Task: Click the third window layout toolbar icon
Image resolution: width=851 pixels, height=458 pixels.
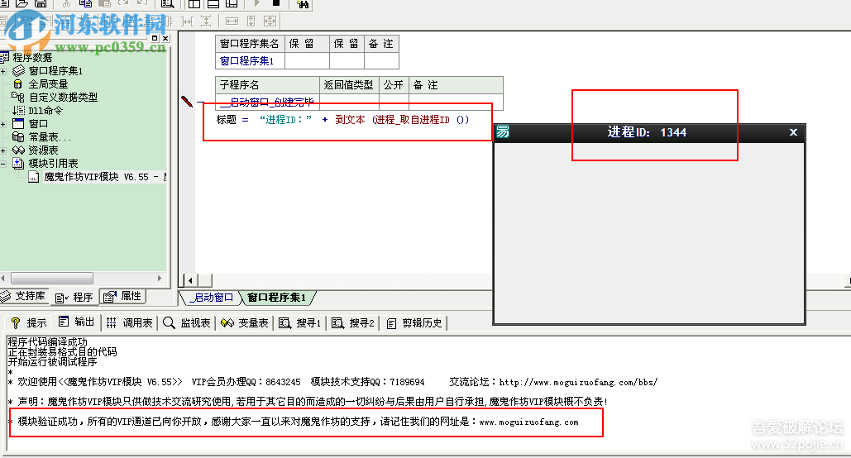Action: coord(232,4)
